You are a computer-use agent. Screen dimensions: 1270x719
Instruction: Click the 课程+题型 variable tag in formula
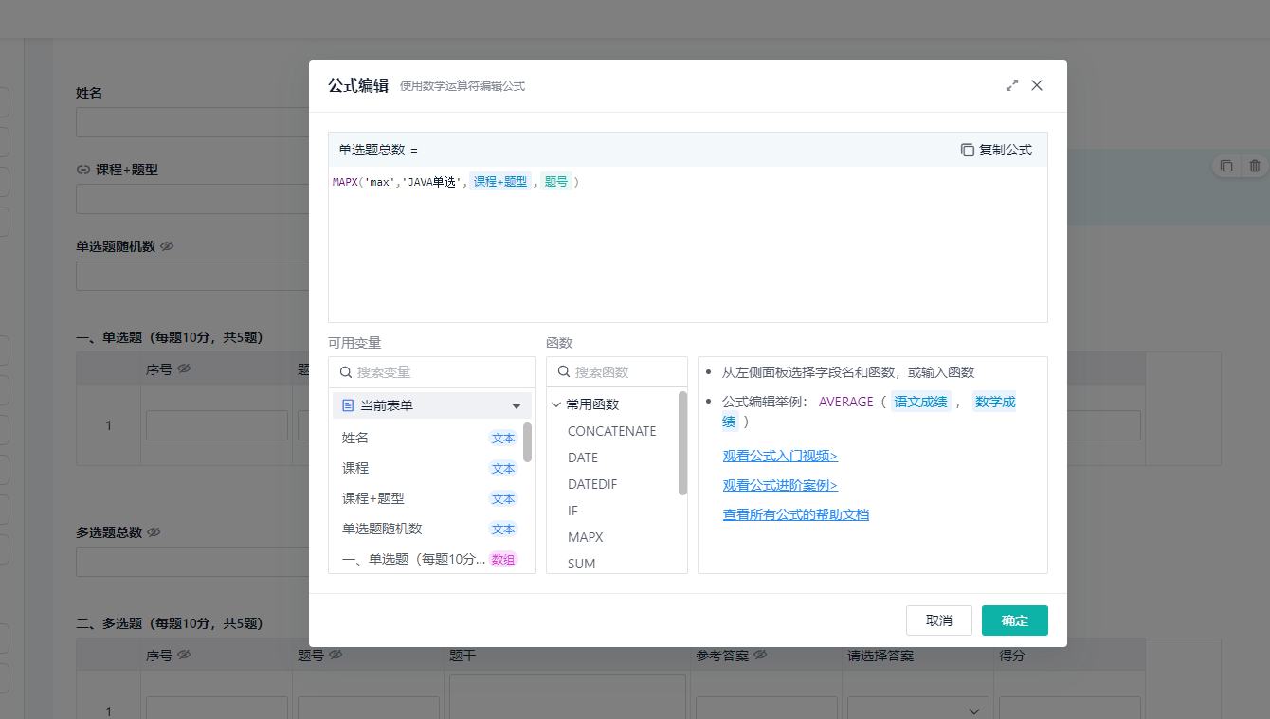[x=500, y=182]
